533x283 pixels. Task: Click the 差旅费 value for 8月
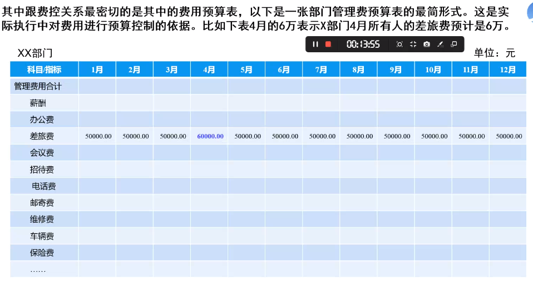359,136
